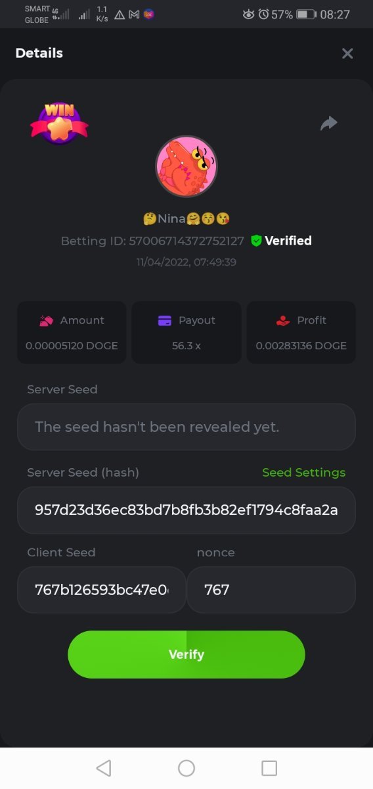Viewport: 373px width, 789px height.
Task: Tap the WIN star badge
Action: 59,124
